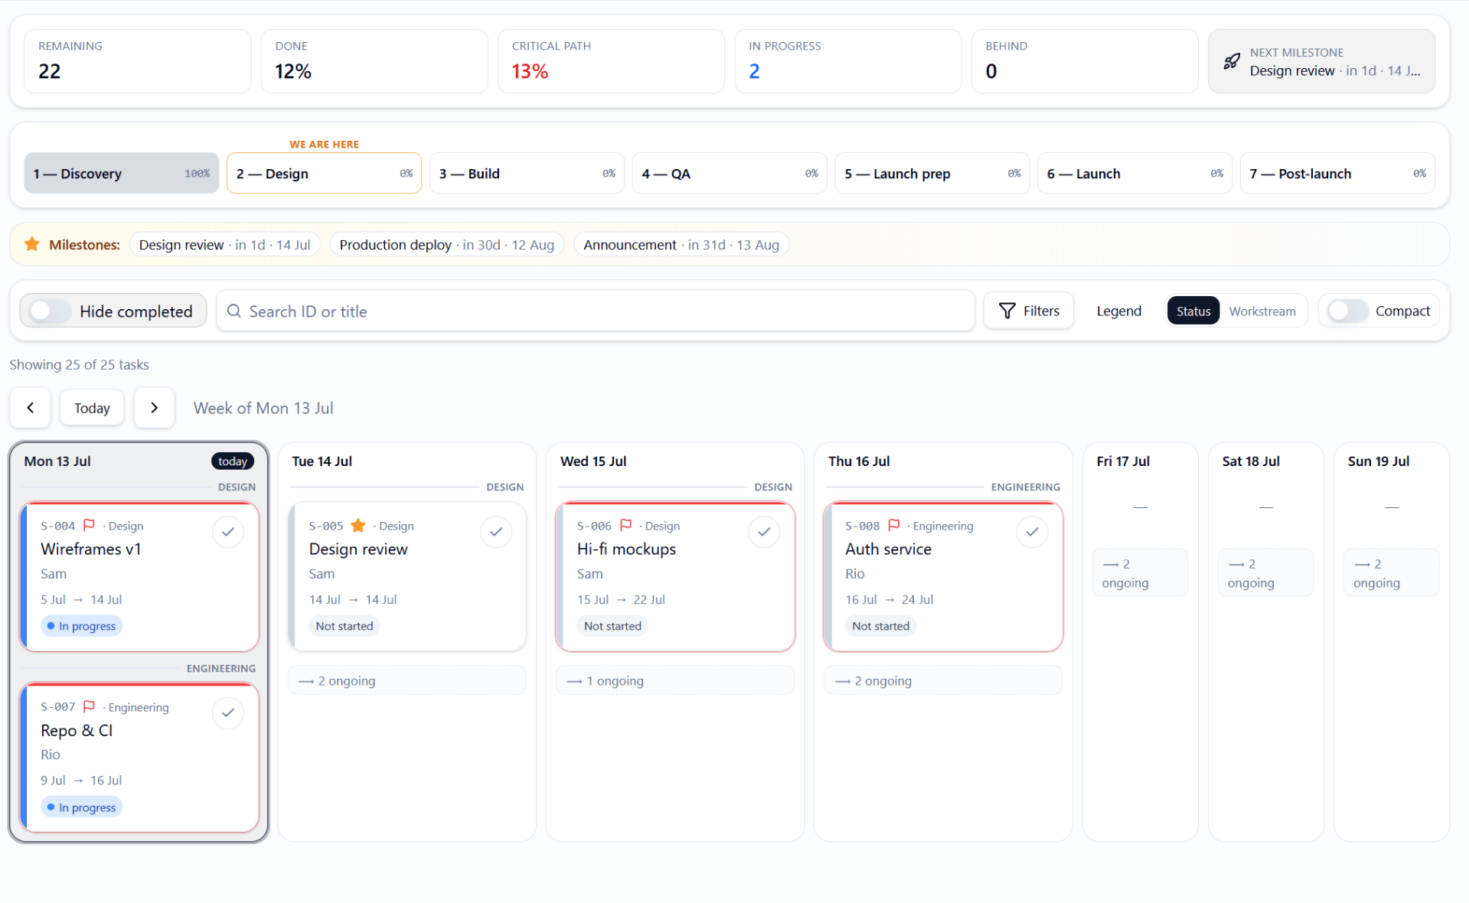Select phase 7 — Post-launch
Screen dimensions: 1469x903
point(1337,173)
